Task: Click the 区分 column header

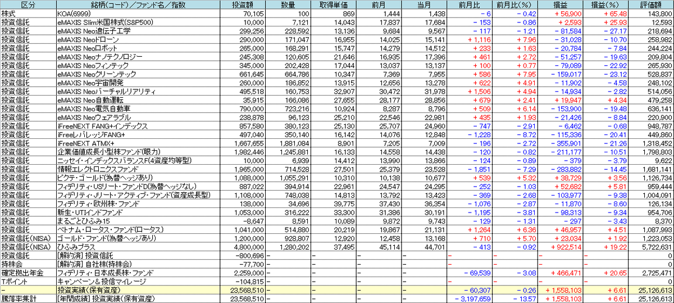Action: 28,4
